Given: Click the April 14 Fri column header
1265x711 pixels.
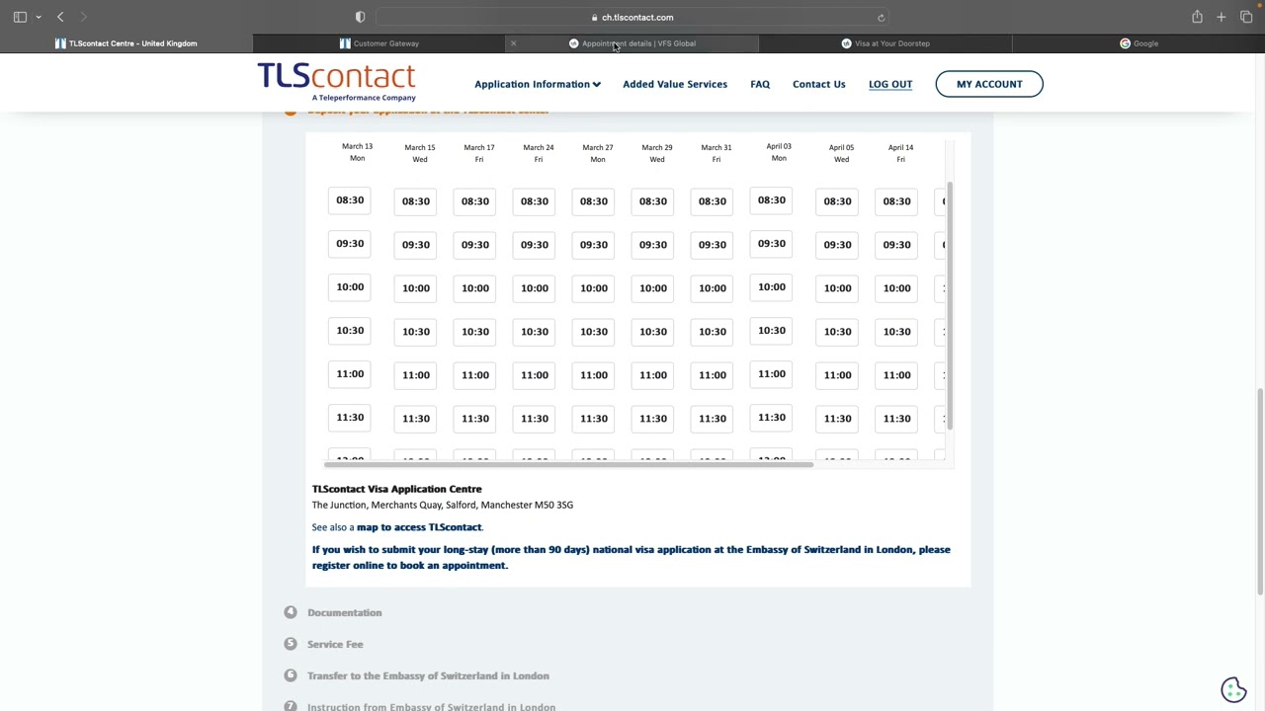Looking at the screenshot, I should click(x=900, y=153).
